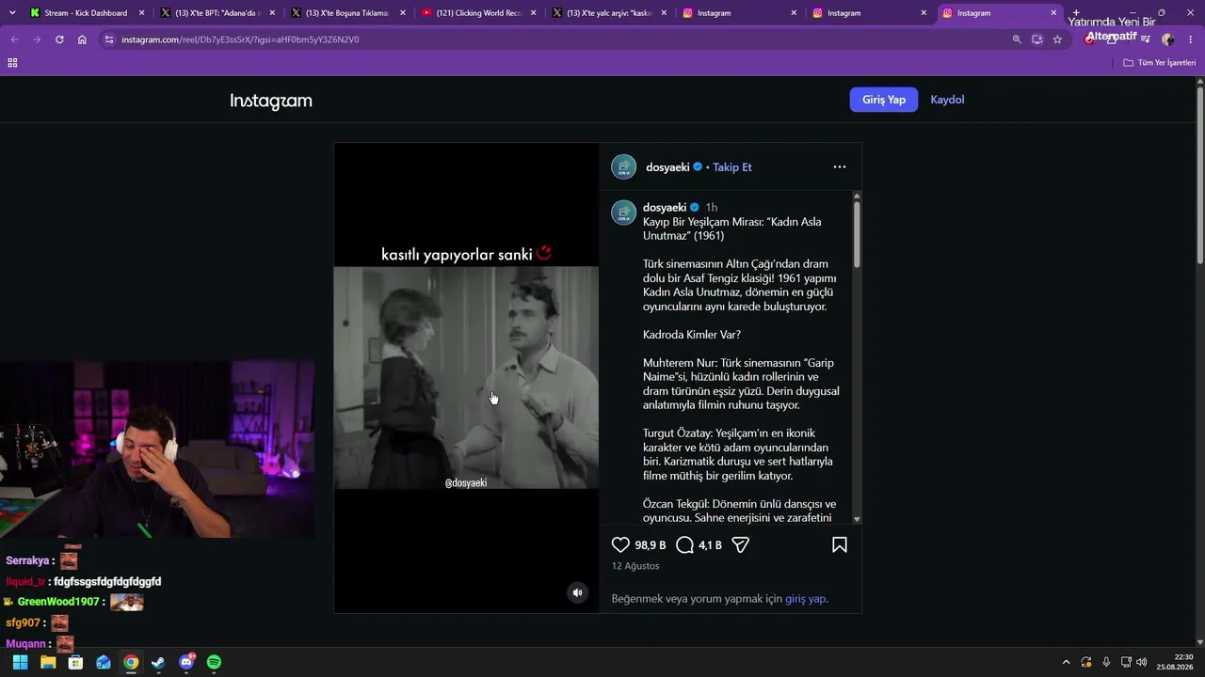Open the dosyaeki profile picture in post header
1205x677 pixels.
point(624,167)
